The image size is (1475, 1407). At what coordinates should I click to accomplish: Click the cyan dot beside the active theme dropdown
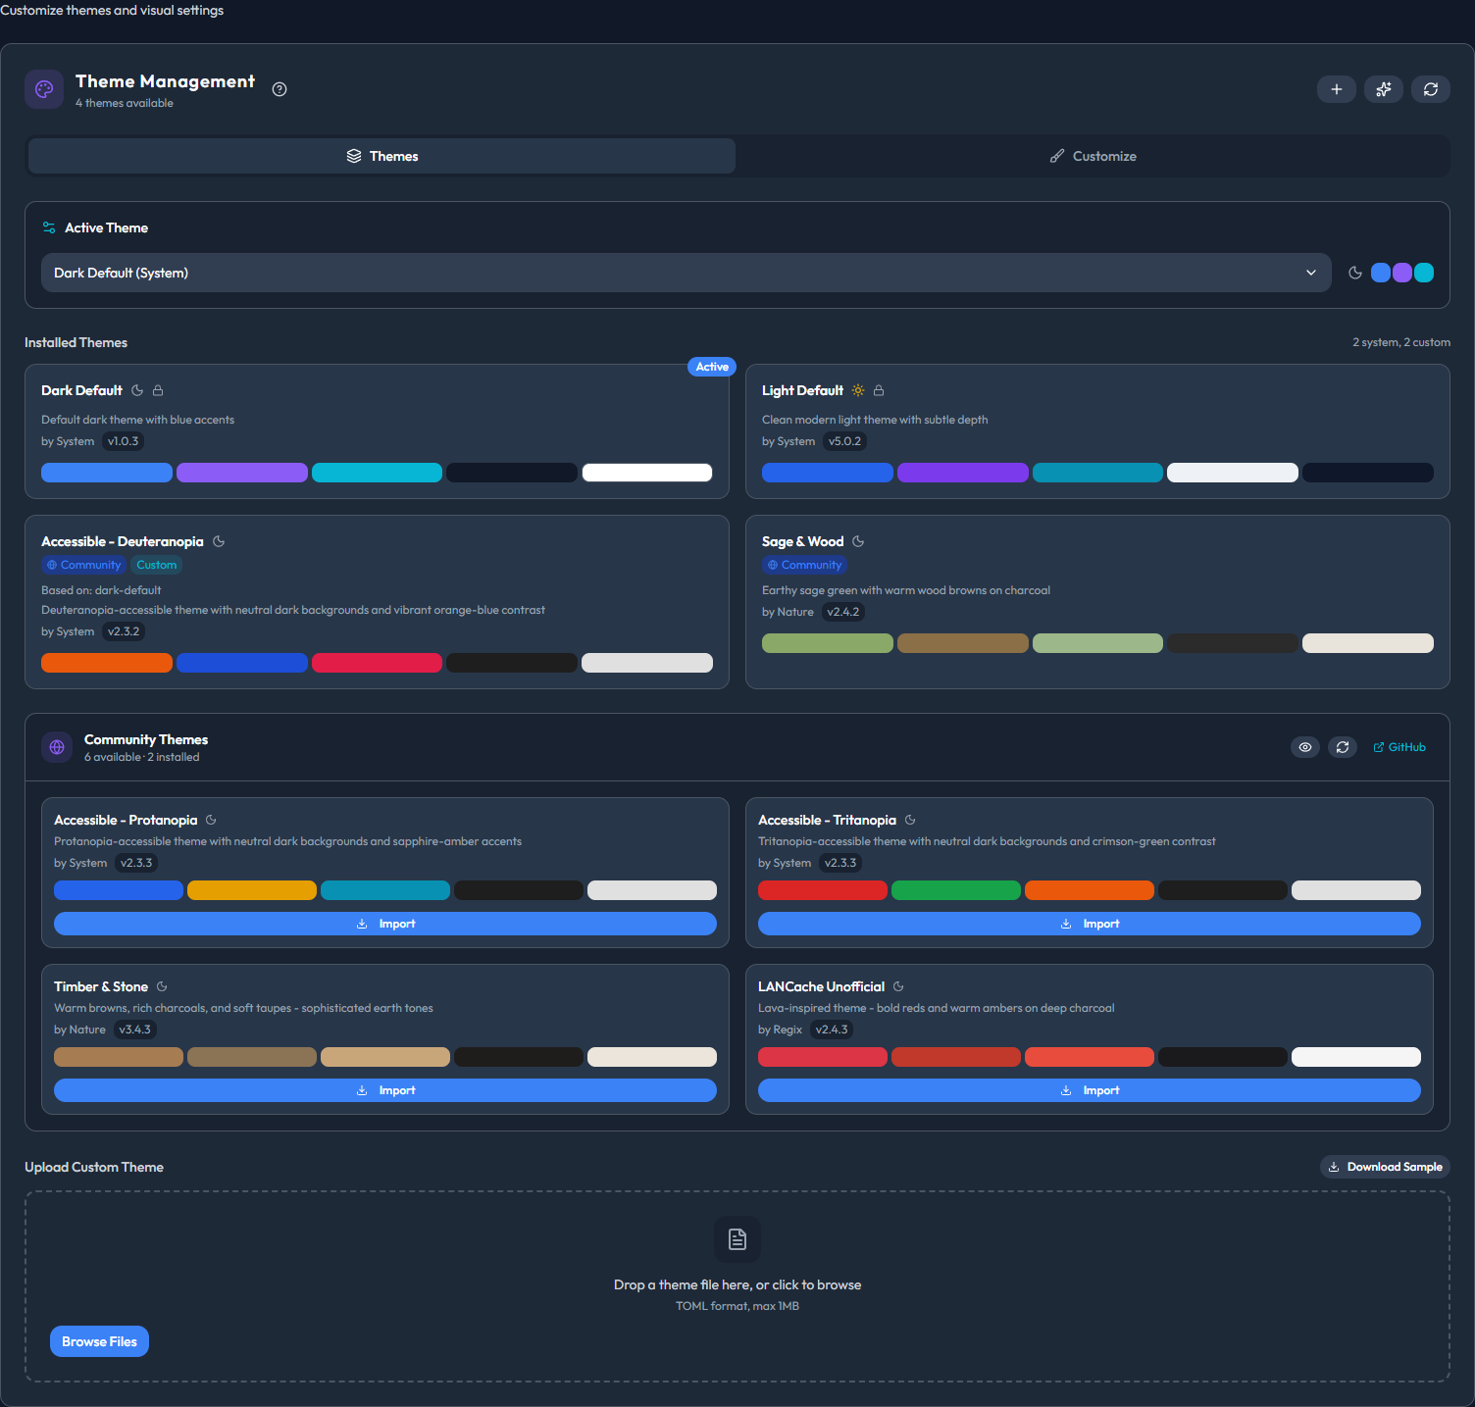coord(1424,273)
